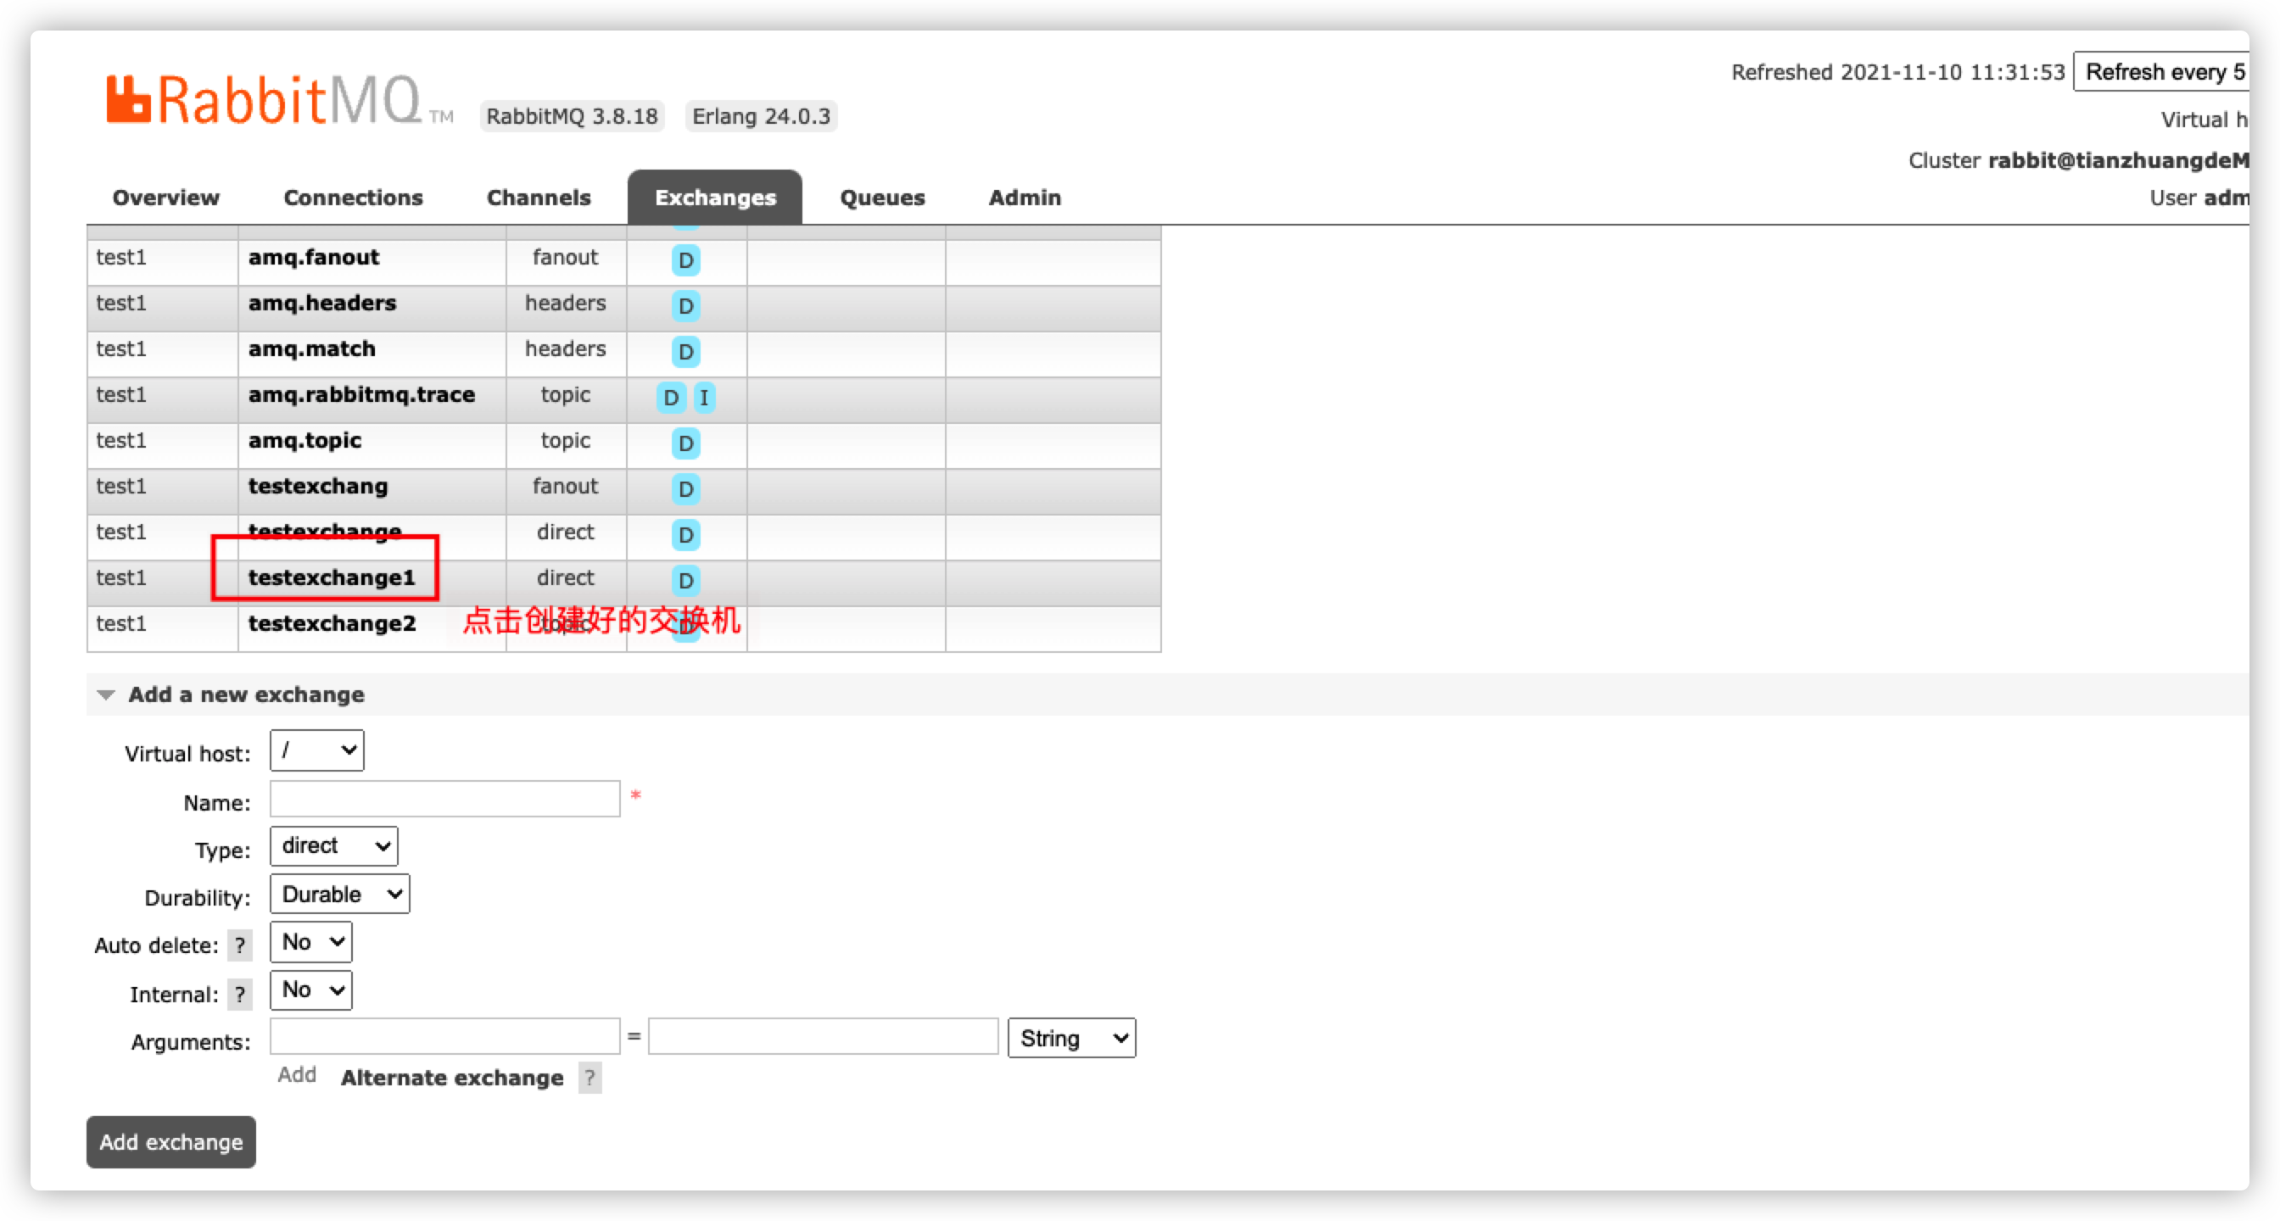Open the Internal No dropdown
This screenshot has height=1221, width=2280.
pyautogui.click(x=310, y=990)
